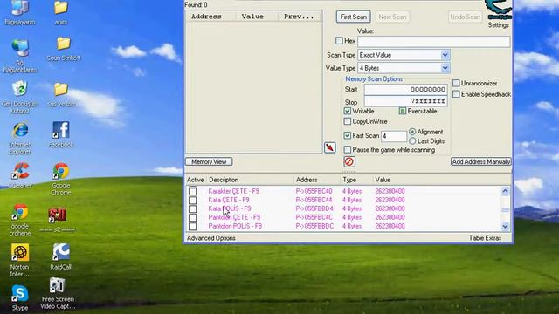
Task: Click the Active column header
Action: coord(196,180)
